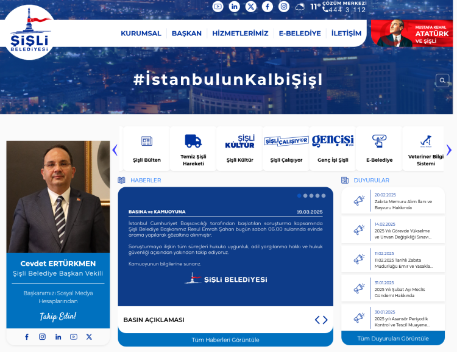
Task: Open the LinkedIn icon in top header
Action: click(x=235, y=7)
